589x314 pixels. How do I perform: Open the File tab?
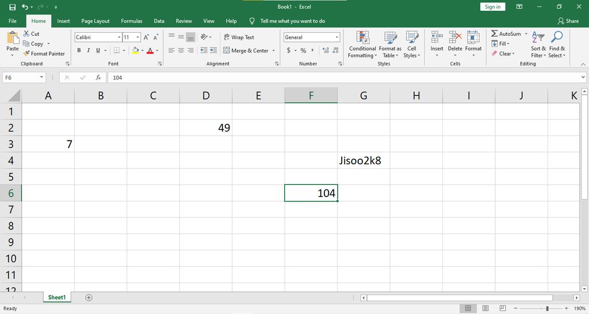click(x=13, y=21)
